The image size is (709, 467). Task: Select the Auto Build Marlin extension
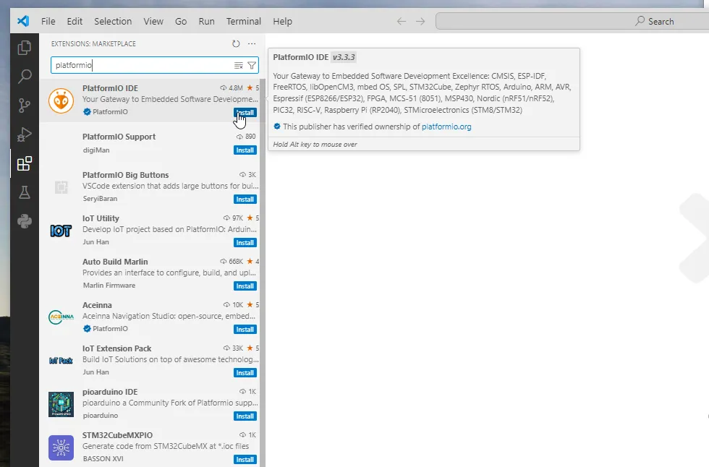pos(150,273)
